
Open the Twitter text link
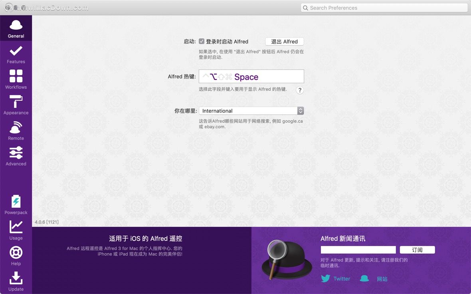coord(342,279)
